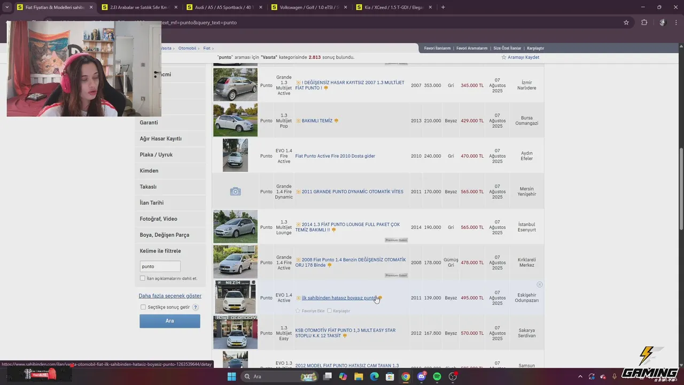Screen dimensions: 684x385
Task: Open help icon next to Seçtikçe sonuç getir
Action: pos(196,307)
